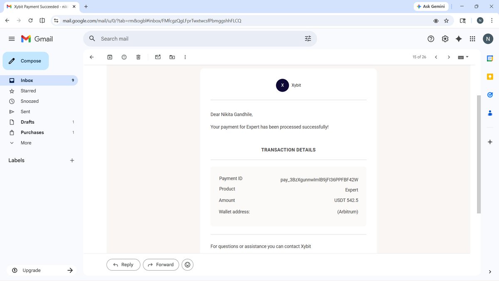This screenshot has width=499, height=281.
Task: Go back in browser history
Action: pyautogui.click(x=7, y=20)
